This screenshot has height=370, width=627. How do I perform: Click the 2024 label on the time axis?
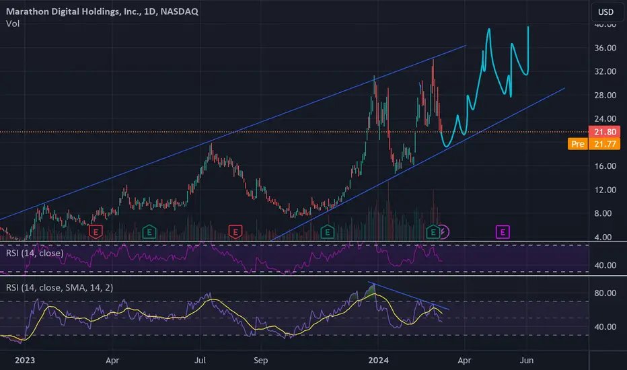tap(378, 361)
